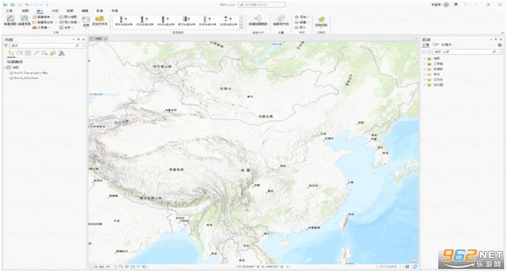
Task: Open the Toolbox ribbon button
Action: tap(42, 27)
